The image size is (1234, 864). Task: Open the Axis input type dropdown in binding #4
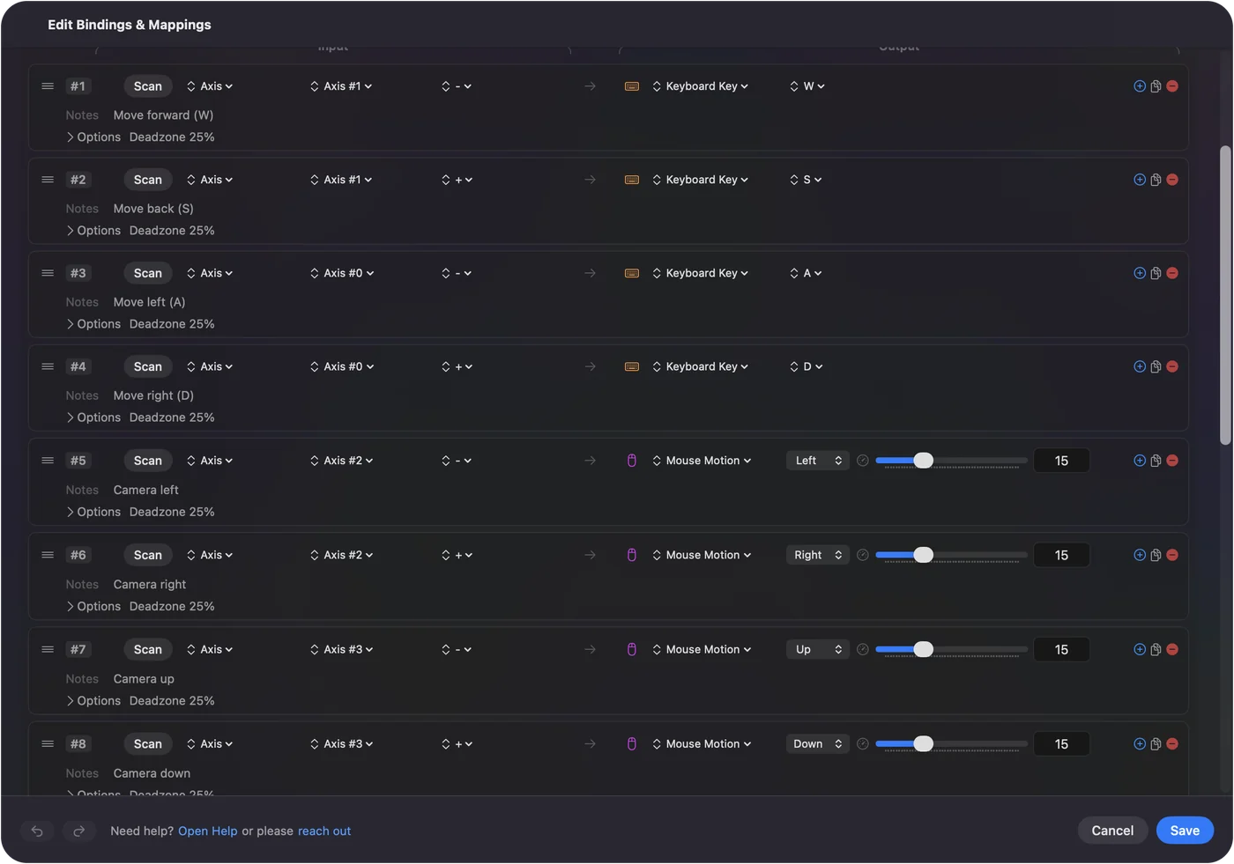coord(210,366)
